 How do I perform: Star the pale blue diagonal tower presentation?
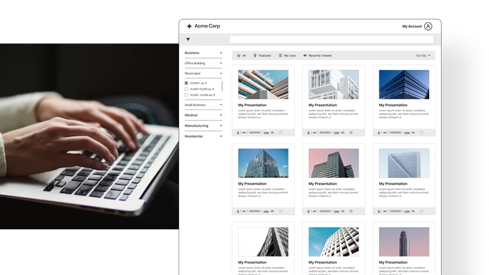[x=422, y=211]
